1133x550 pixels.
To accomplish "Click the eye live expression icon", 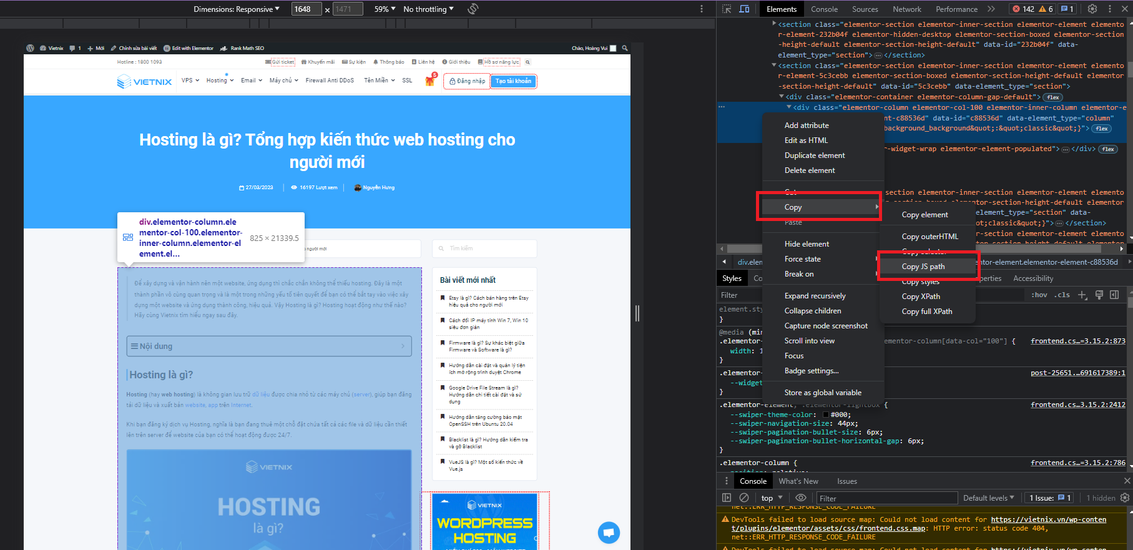I will [x=800, y=498].
